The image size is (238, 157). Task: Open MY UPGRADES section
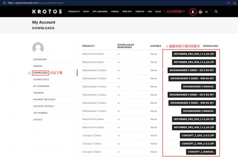pos(41,86)
